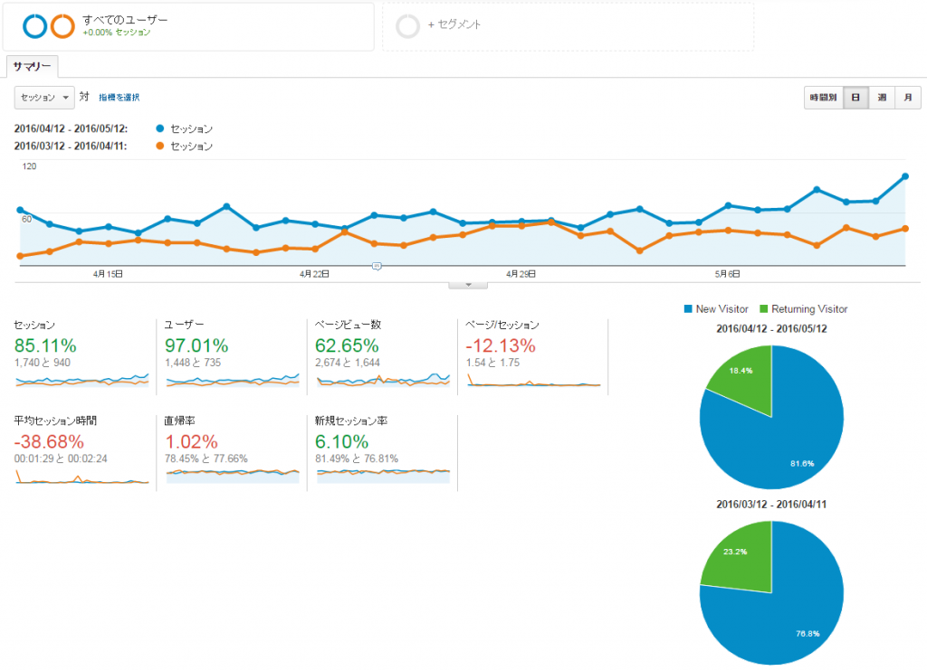Click the last data point on blue line
Viewport: 927px width, 671px height.
click(x=905, y=176)
